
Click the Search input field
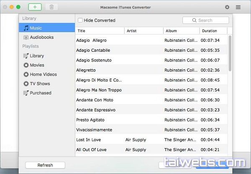205,20
